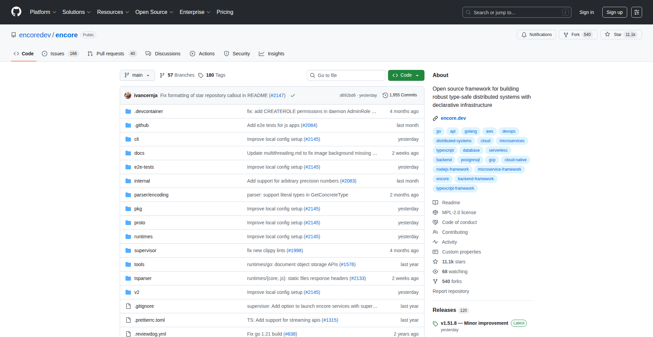The image size is (653, 337).
Task: Open the 180 Tags page
Action: pyautogui.click(x=212, y=75)
